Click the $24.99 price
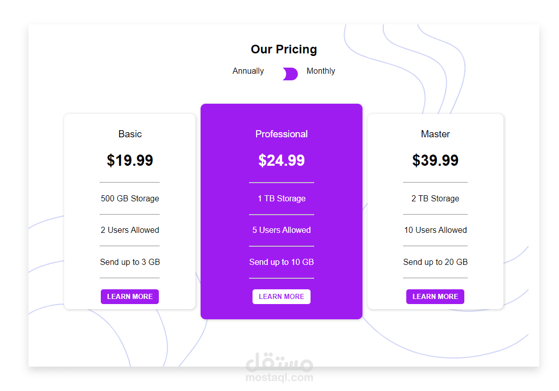 [282, 161]
